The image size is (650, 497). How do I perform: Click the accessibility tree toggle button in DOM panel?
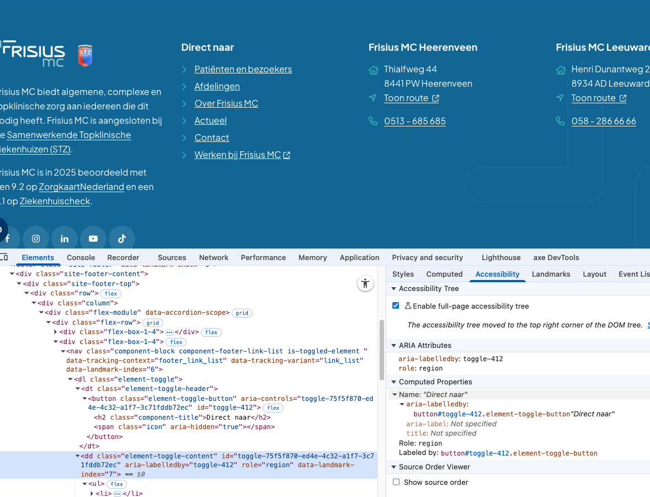pyautogui.click(x=365, y=284)
